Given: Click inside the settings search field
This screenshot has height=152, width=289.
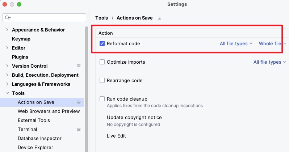Looking at the screenshot, I should (x=44, y=18).
